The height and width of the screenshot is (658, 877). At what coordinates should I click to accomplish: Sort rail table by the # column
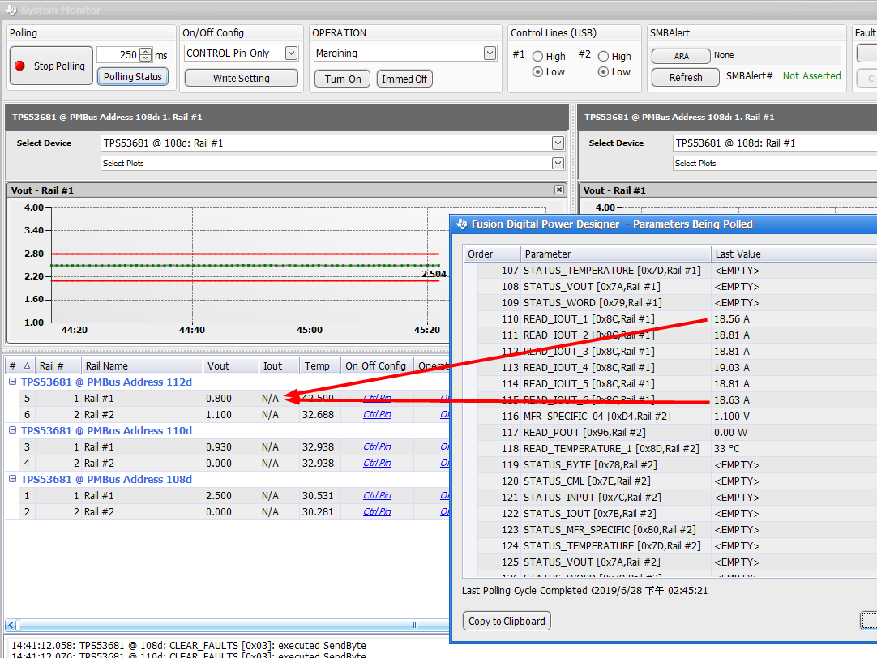tap(20, 365)
